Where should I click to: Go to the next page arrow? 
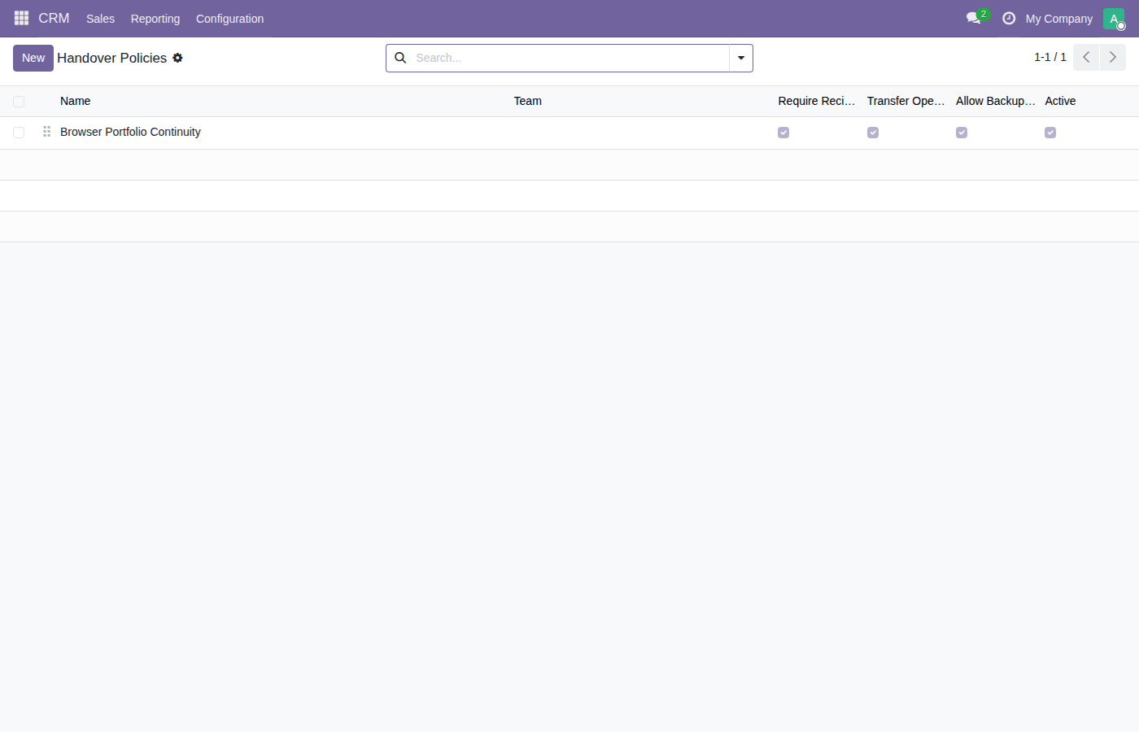click(x=1113, y=57)
